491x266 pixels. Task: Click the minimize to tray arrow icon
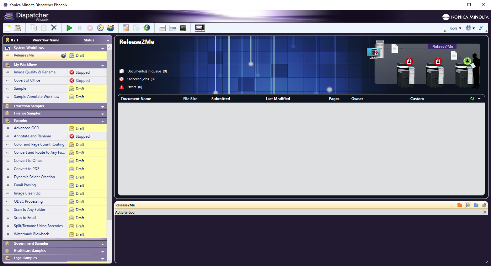481,28
